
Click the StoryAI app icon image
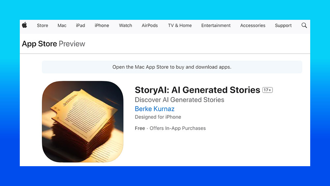tap(83, 122)
